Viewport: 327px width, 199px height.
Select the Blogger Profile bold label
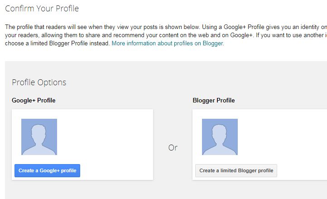[214, 100]
